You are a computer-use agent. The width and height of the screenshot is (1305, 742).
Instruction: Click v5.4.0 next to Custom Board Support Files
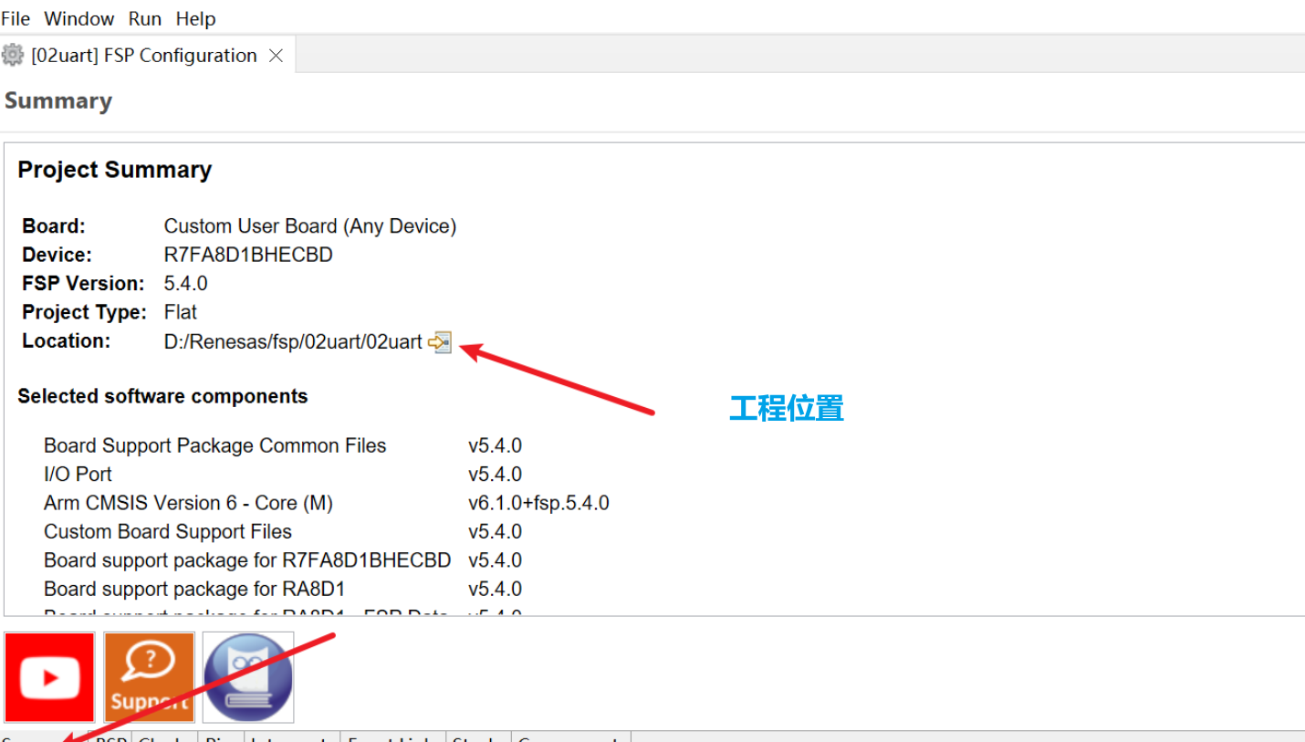495,531
